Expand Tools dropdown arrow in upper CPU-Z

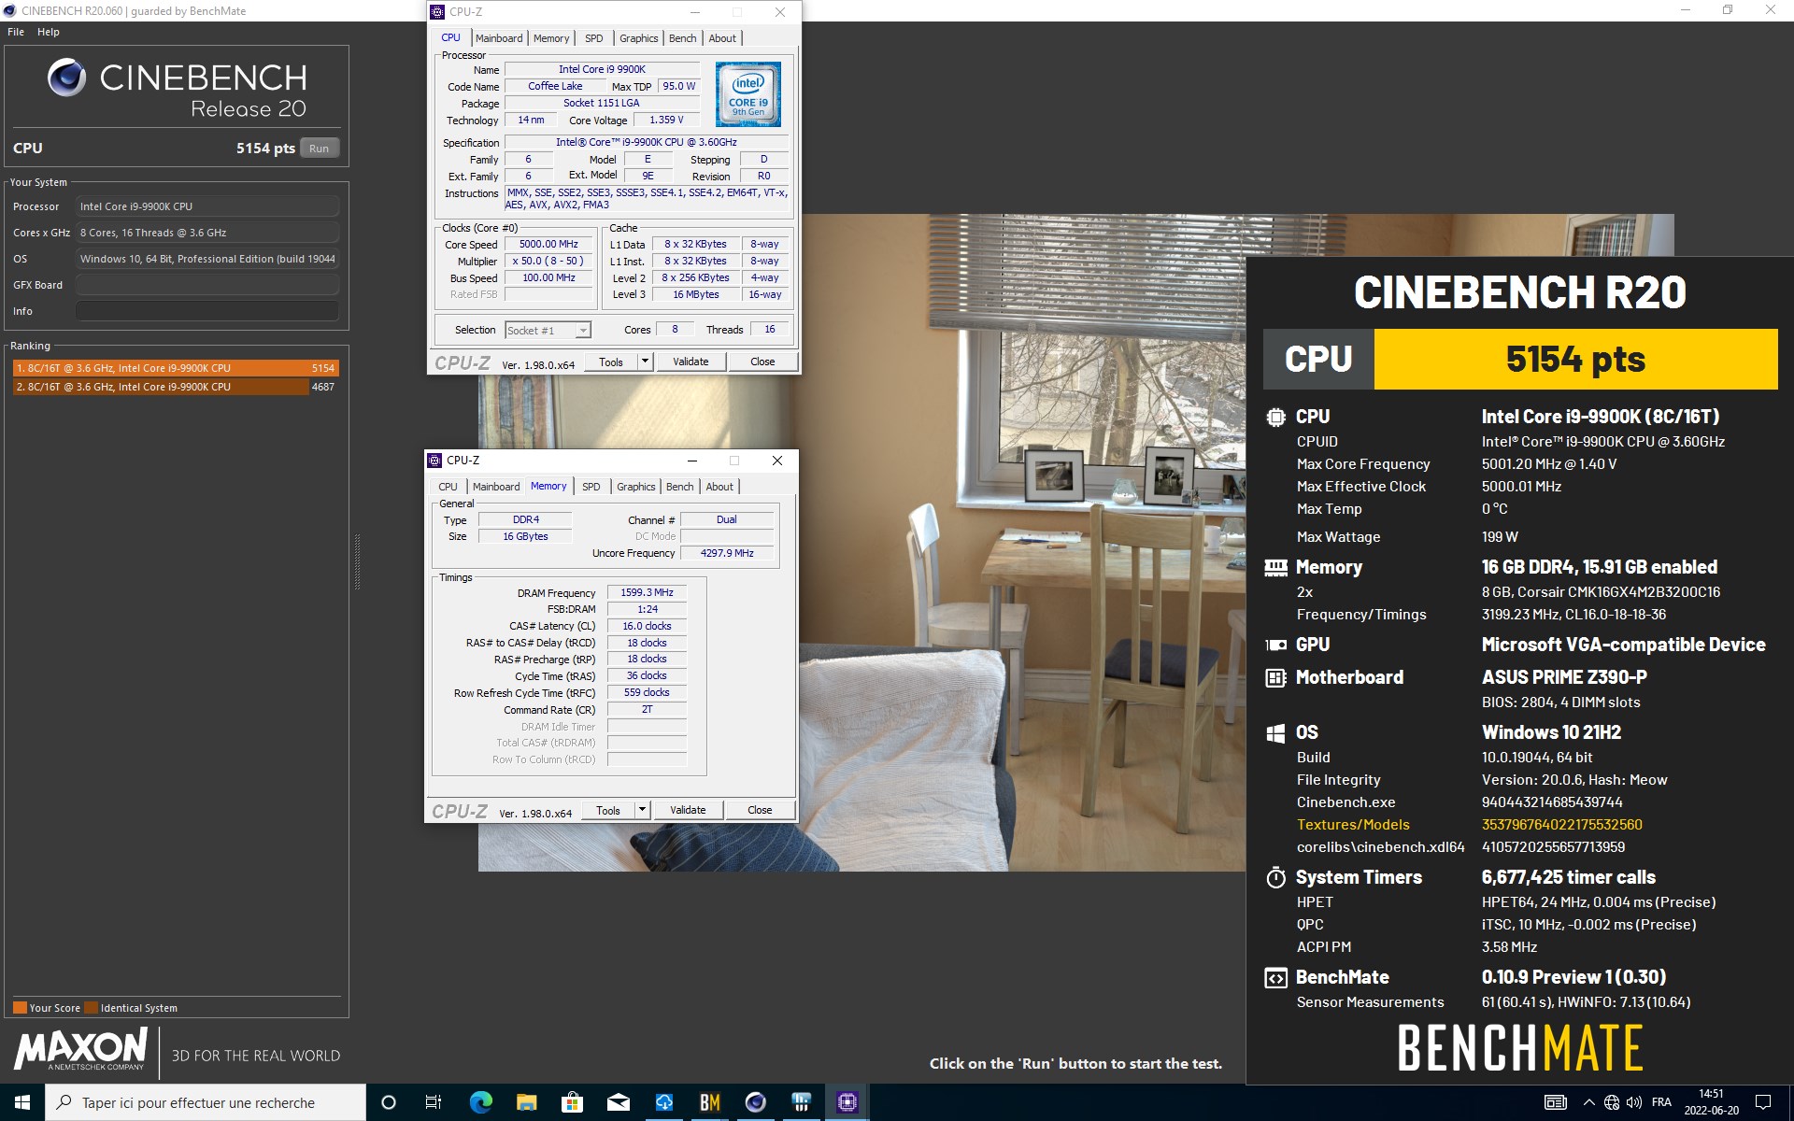(645, 362)
